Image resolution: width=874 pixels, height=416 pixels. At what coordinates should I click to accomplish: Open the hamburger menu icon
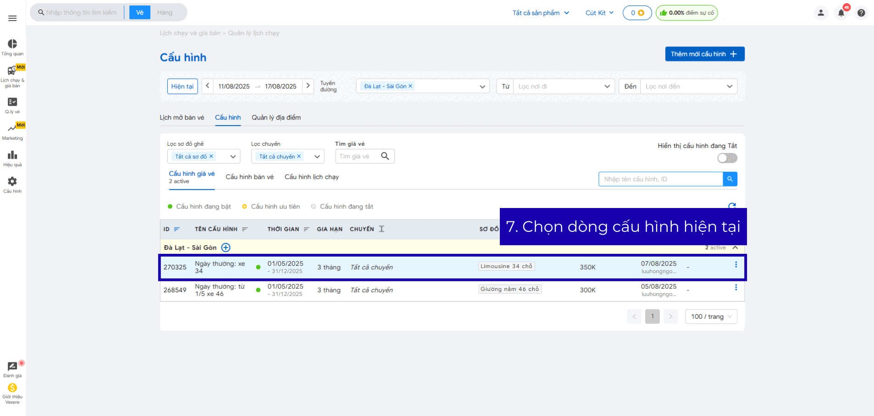point(12,18)
